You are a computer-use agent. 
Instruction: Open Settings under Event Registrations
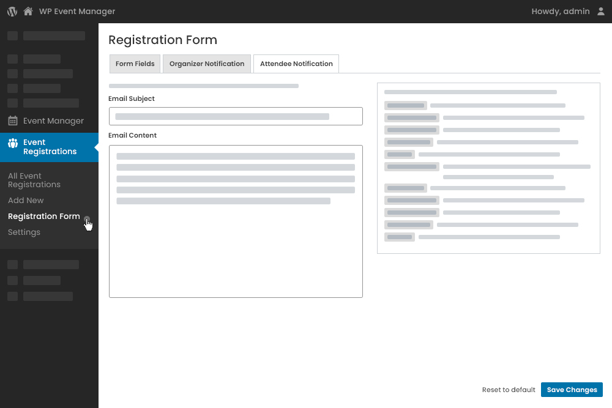tap(24, 232)
